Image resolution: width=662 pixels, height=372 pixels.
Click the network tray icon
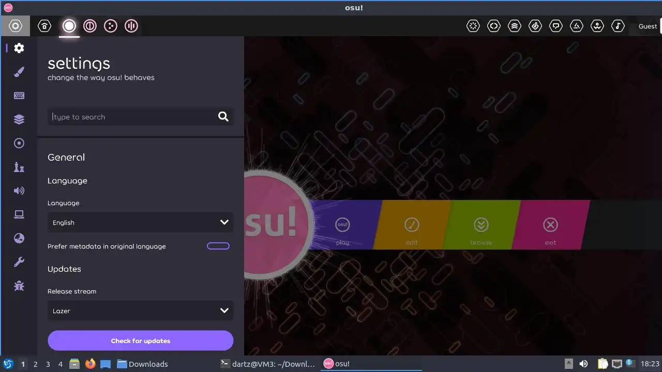click(x=617, y=364)
